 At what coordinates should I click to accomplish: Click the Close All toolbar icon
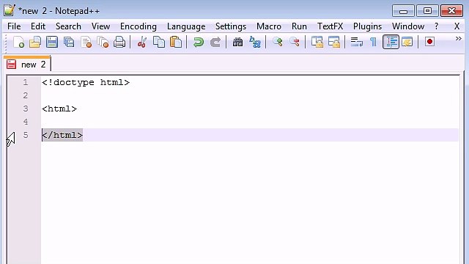[x=103, y=42]
